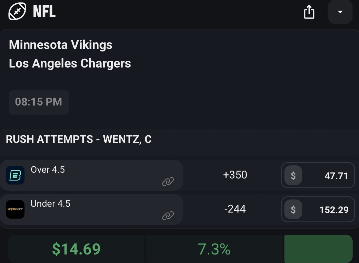The width and height of the screenshot is (359, 263).
Task: Click the Rush Attempts - Wentz, C header
Action: (x=78, y=139)
